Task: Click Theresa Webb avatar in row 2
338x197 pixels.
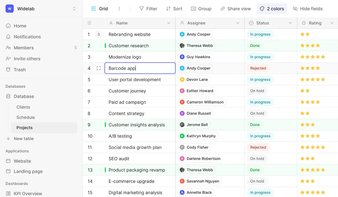Action: (182, 46)
